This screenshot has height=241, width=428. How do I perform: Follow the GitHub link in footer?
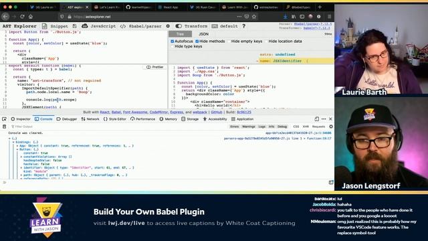click(x=217, y=112)
